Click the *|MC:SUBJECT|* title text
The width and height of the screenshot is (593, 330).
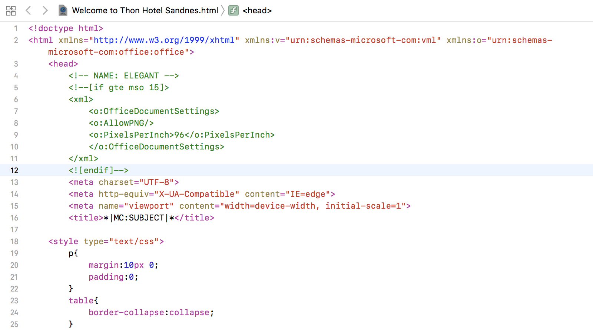(139, 218)
